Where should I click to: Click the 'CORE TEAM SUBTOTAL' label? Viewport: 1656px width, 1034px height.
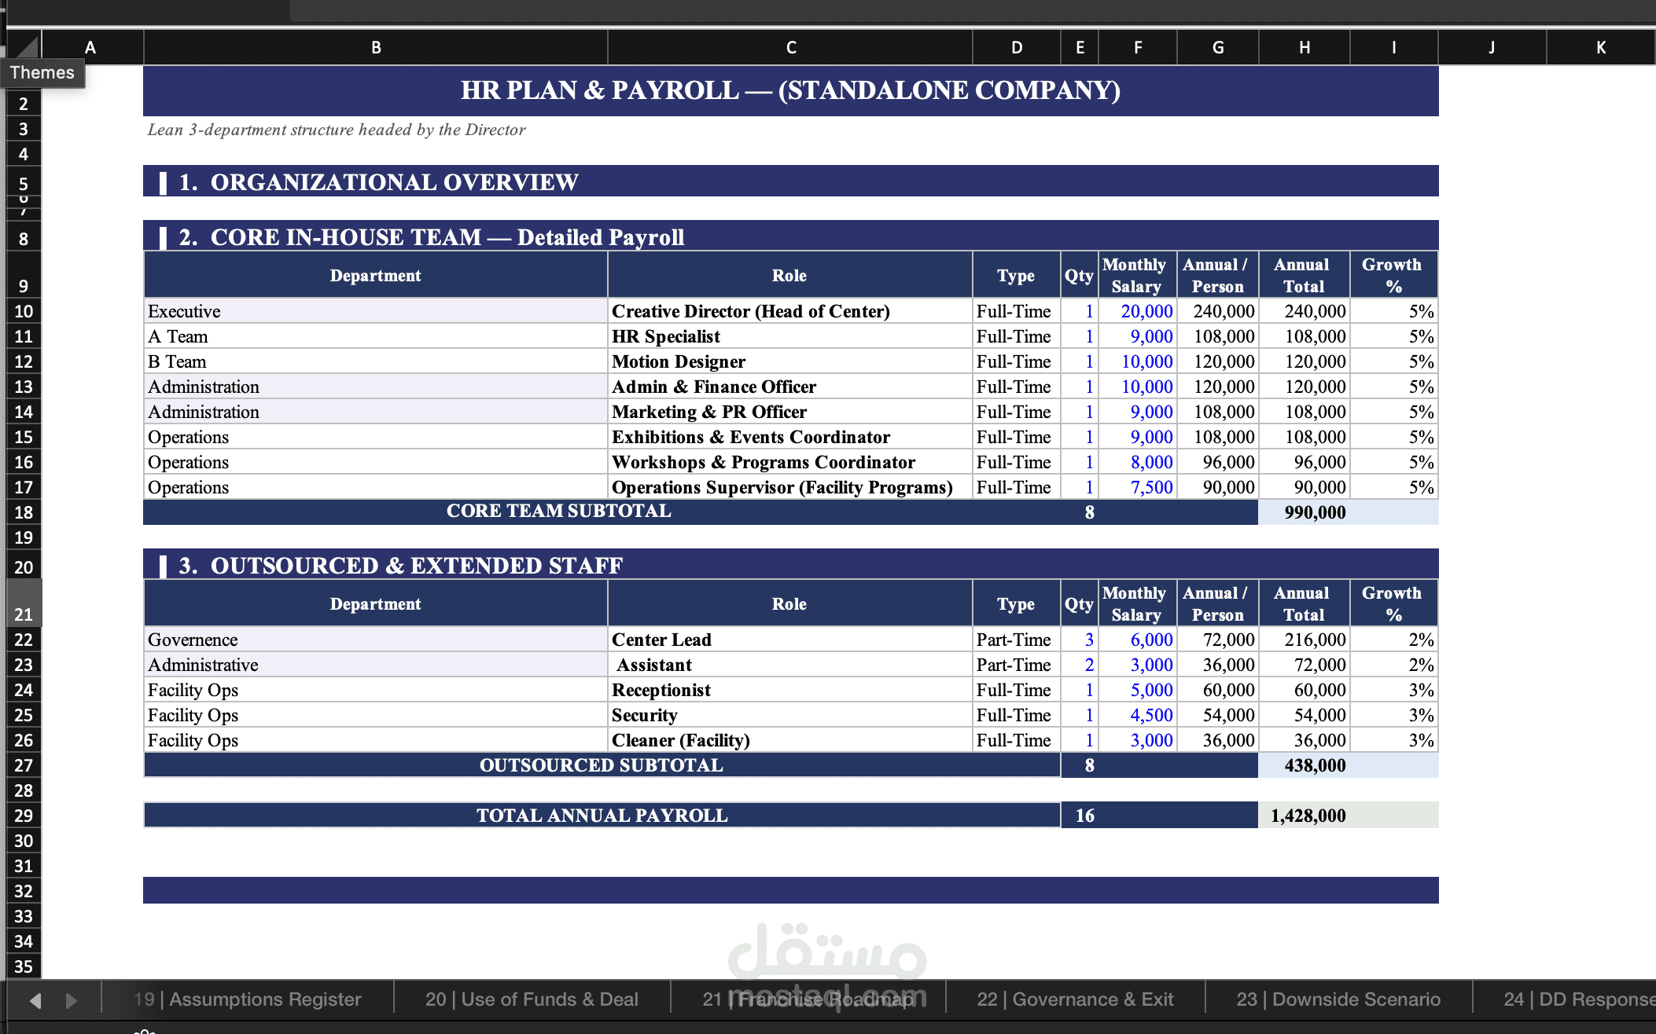559,511
